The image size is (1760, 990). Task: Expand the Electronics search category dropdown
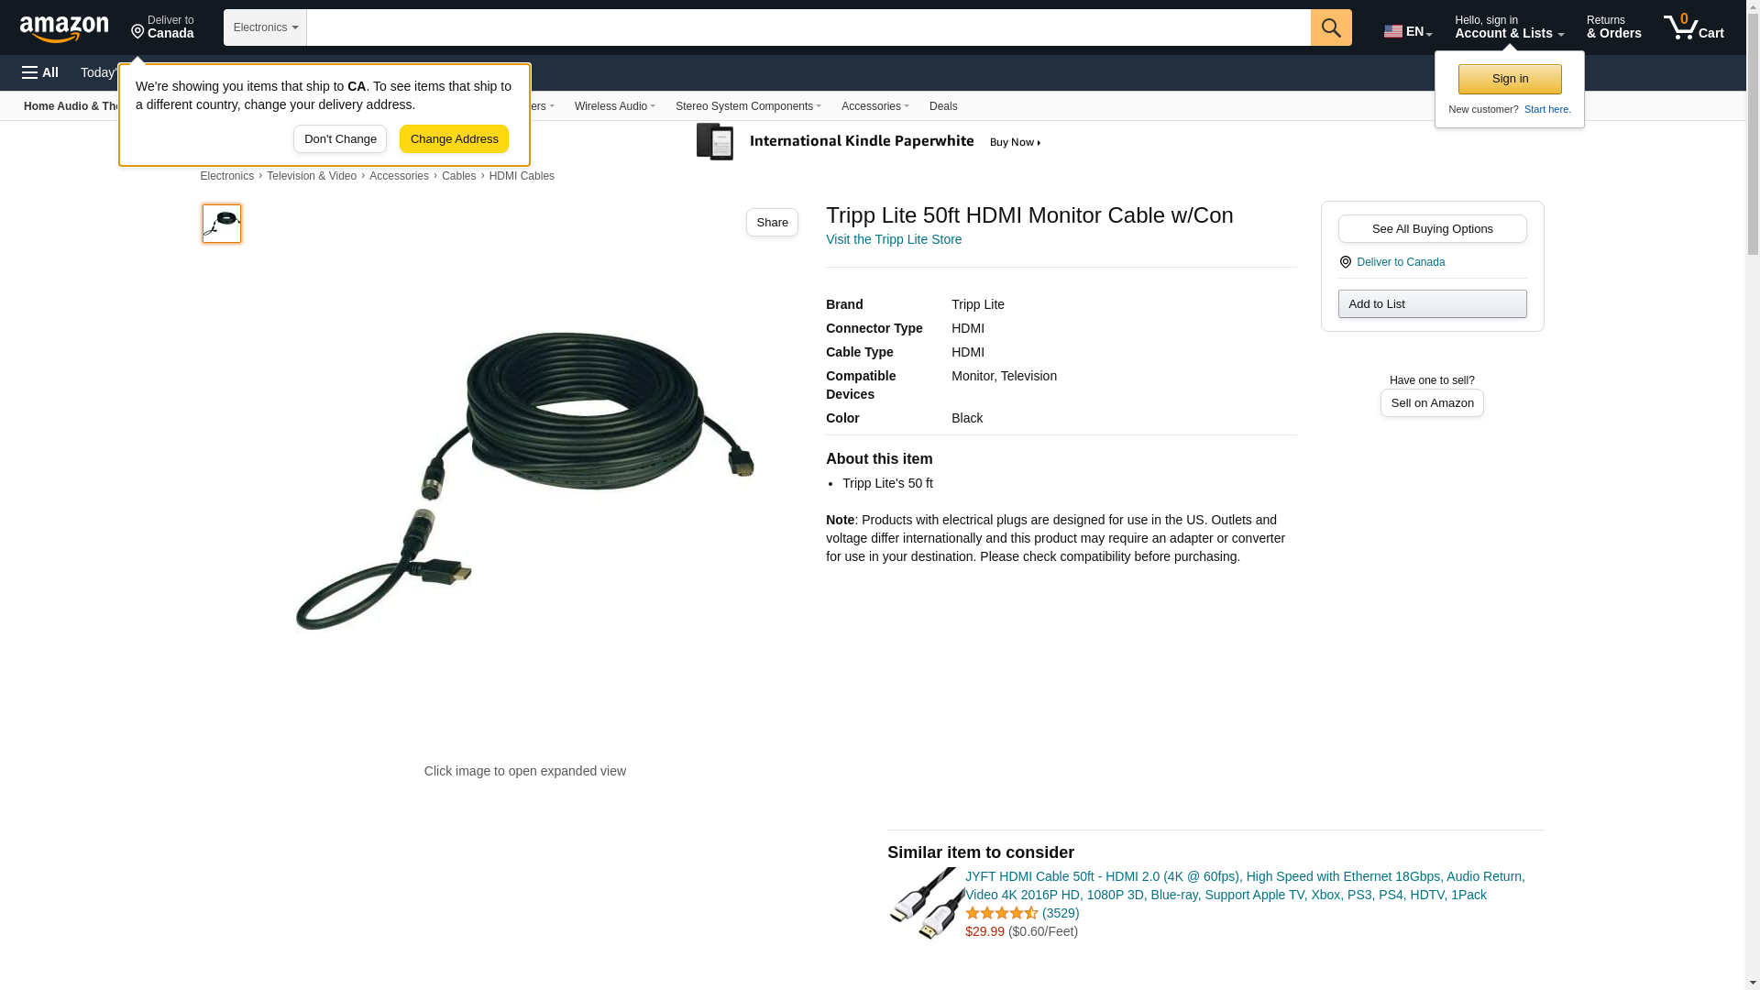tap(265, 27)
